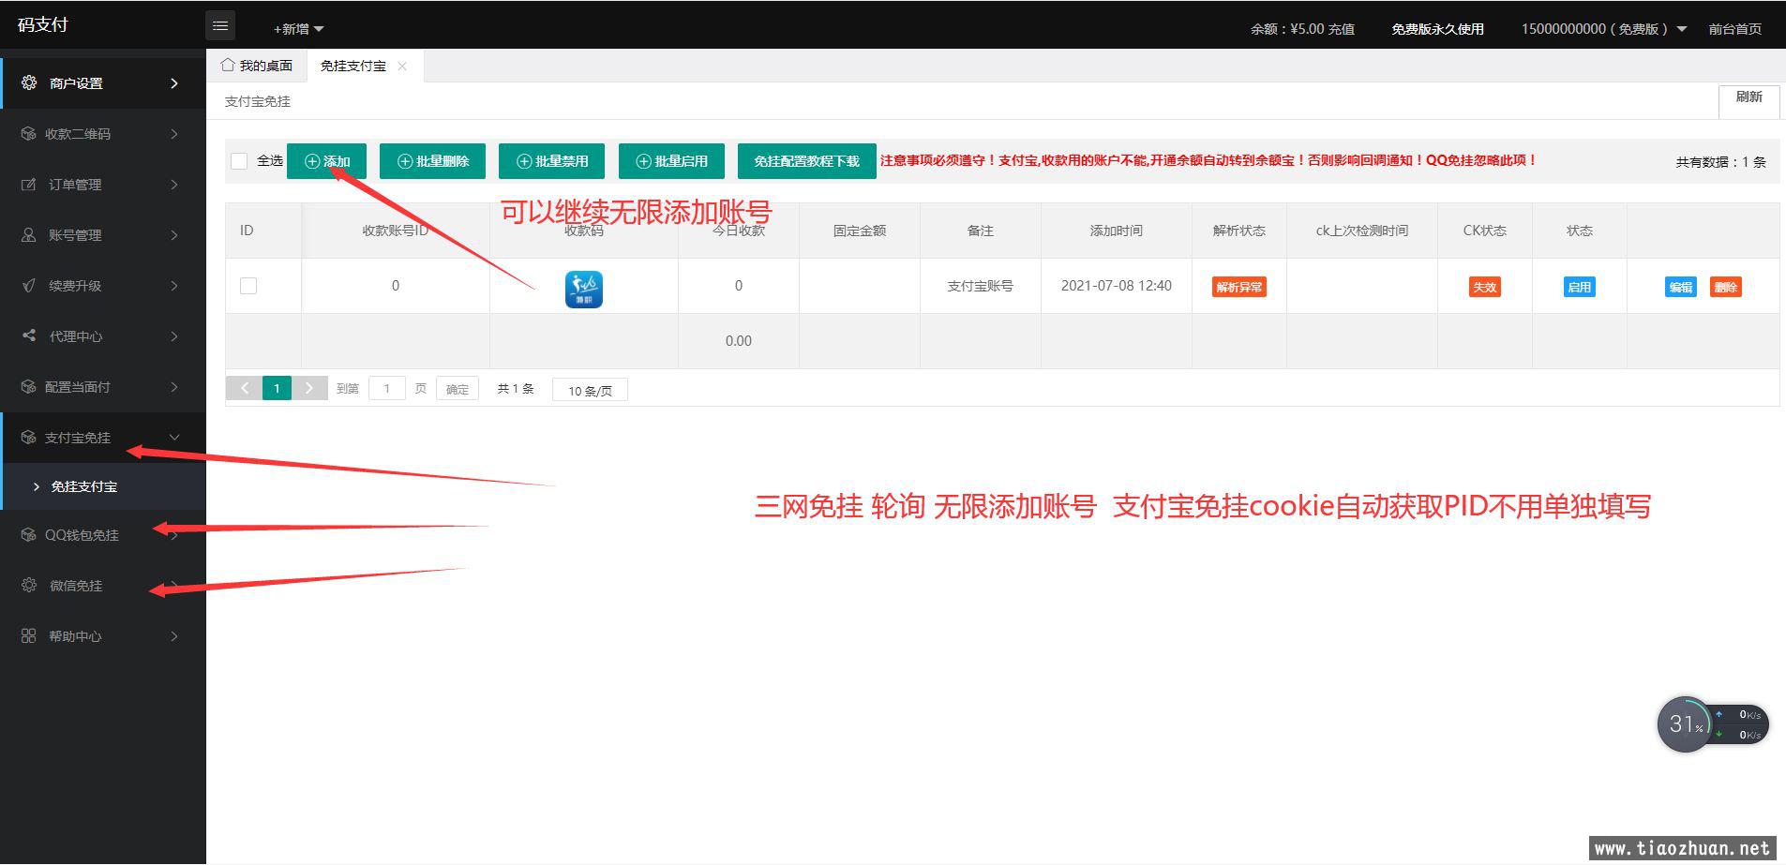Screen dimensions: 1786x865
Task: Click the 商户设置 gear icon
Action: [x=29, y=82]
